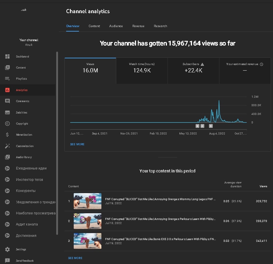
Task: Click the chart video marker labeled 2
Action: (202, 126)
